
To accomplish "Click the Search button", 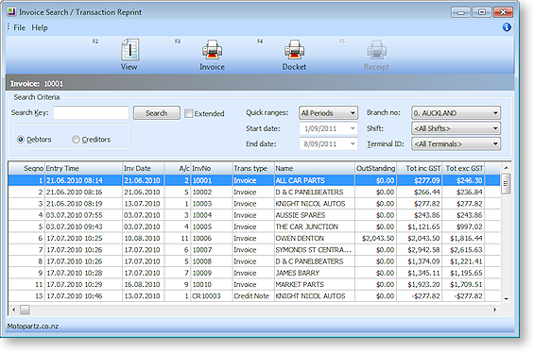I will pyautogui.click(x=157, y=113).
